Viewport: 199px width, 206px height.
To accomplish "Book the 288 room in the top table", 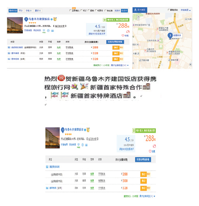I will pos(116,48).
